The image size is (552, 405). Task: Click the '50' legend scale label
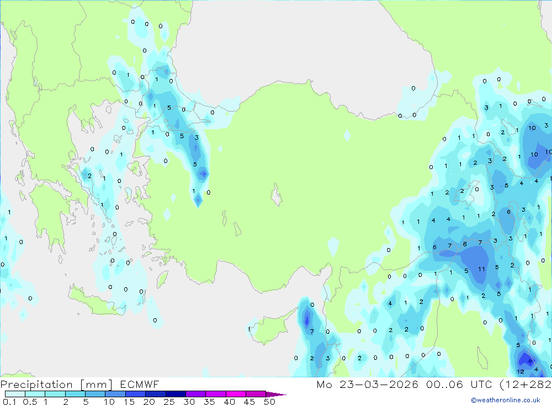pos(270,402)
